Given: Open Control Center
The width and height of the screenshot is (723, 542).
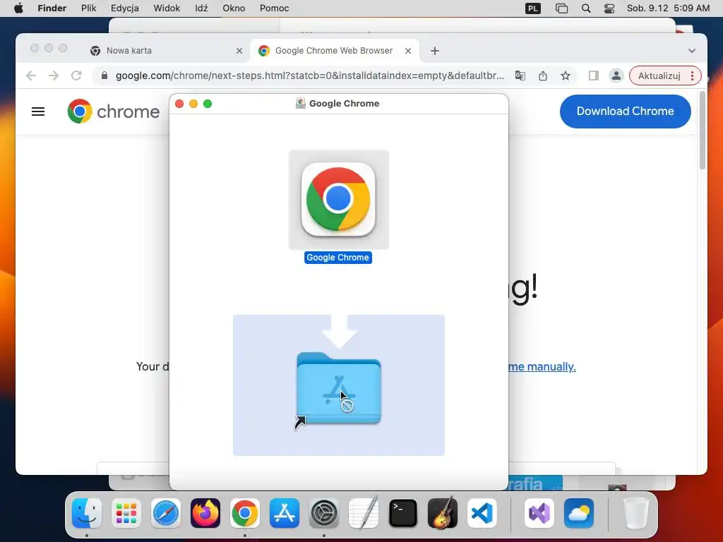Looking at the screenshot, I should click(609, 8).
